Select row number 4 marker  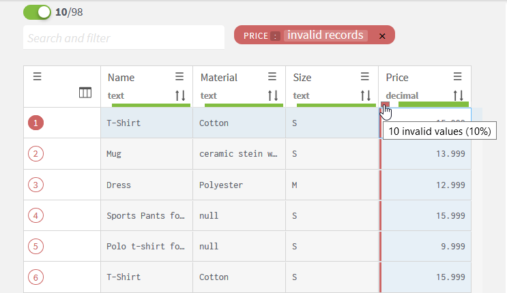(35, 215)
